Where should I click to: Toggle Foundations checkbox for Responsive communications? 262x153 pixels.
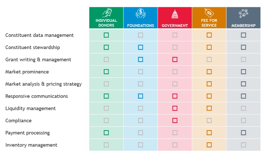tap(141, 96)
